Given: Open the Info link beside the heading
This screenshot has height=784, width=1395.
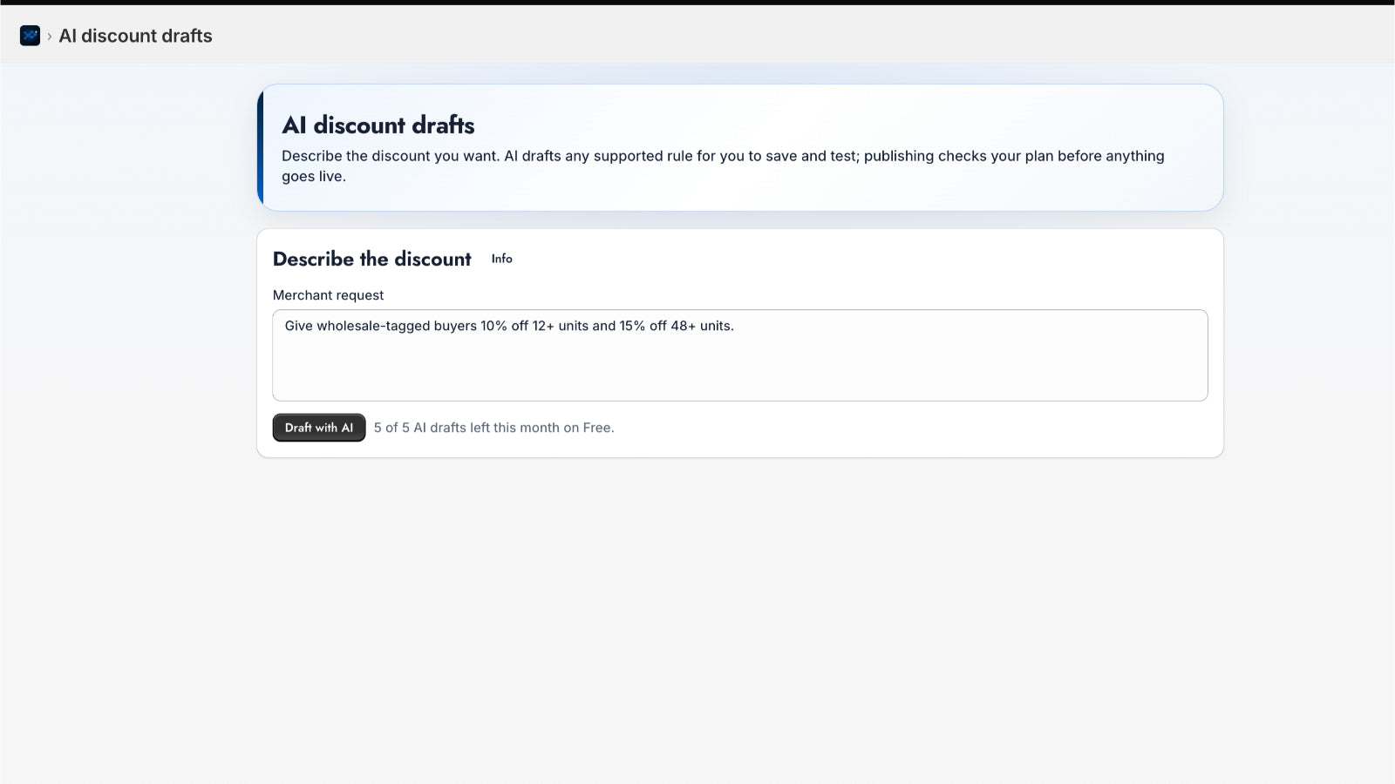Looking at the screenshot, I should pos(501,259).
